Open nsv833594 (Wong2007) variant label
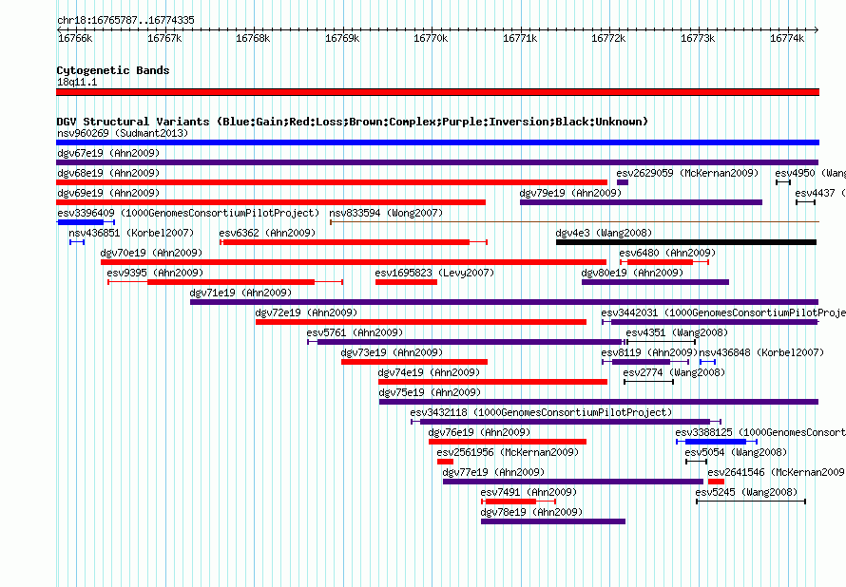Screen dimensions: 846x587 click(x=386, y=213)
